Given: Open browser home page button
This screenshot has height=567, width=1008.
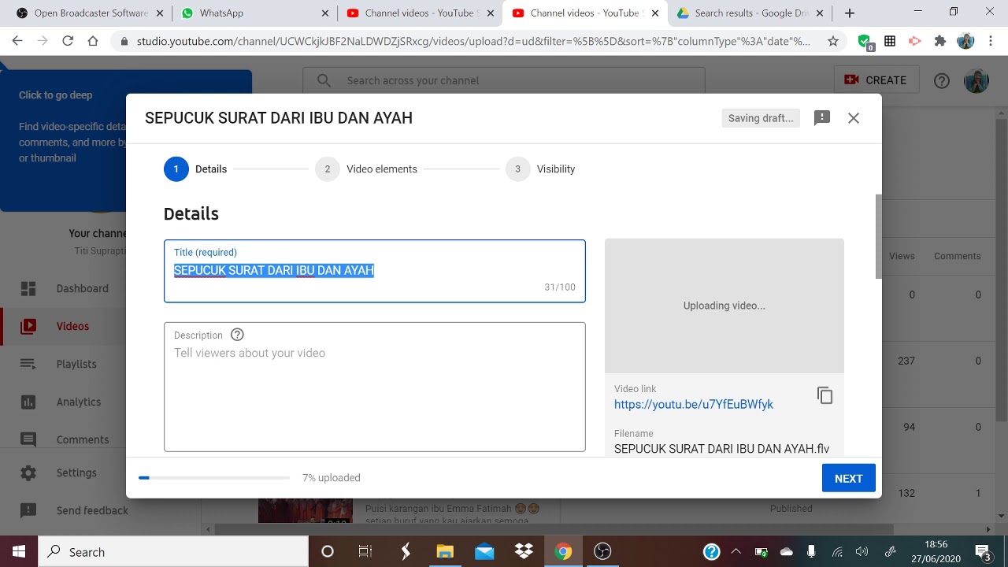Looking at the screenshot, I should 93,42.
